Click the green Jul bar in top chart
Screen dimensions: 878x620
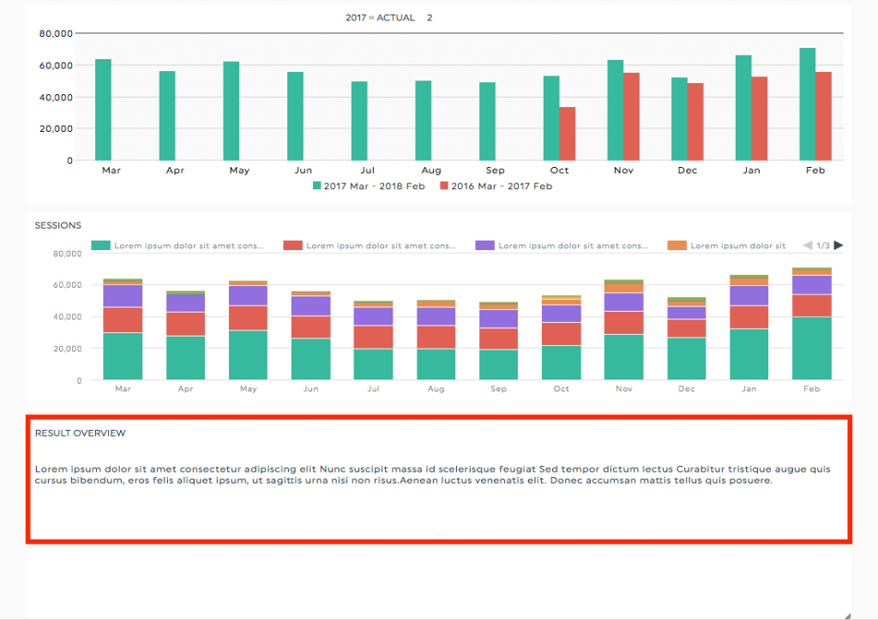coord(359,121)
